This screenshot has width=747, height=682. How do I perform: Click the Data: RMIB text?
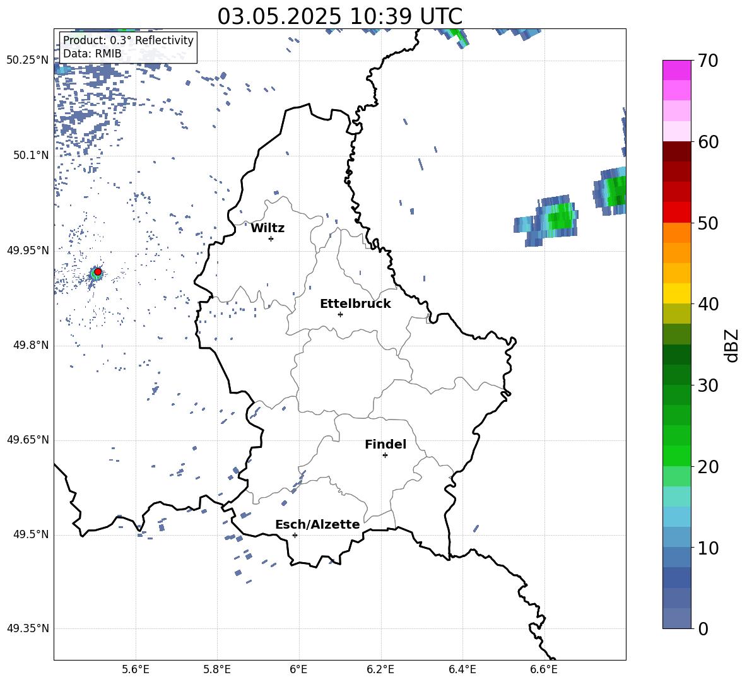[92, 54]
